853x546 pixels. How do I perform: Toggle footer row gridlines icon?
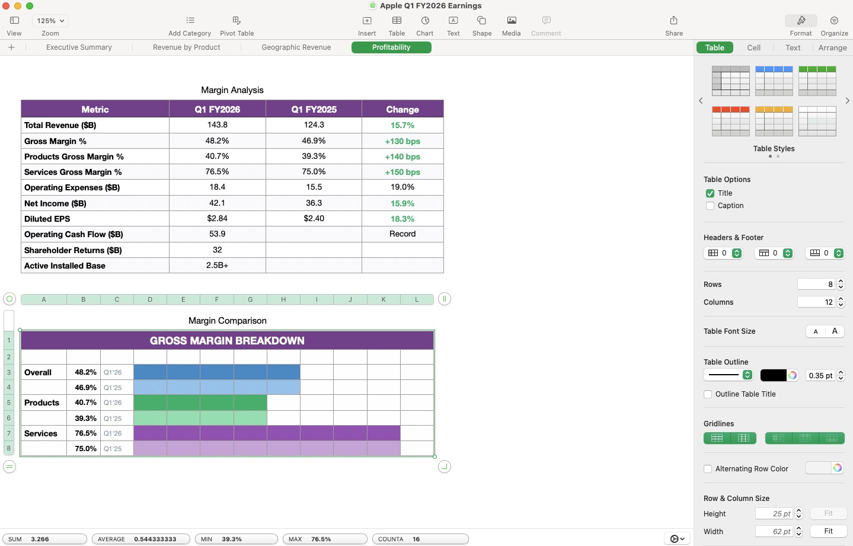[832, 438]
